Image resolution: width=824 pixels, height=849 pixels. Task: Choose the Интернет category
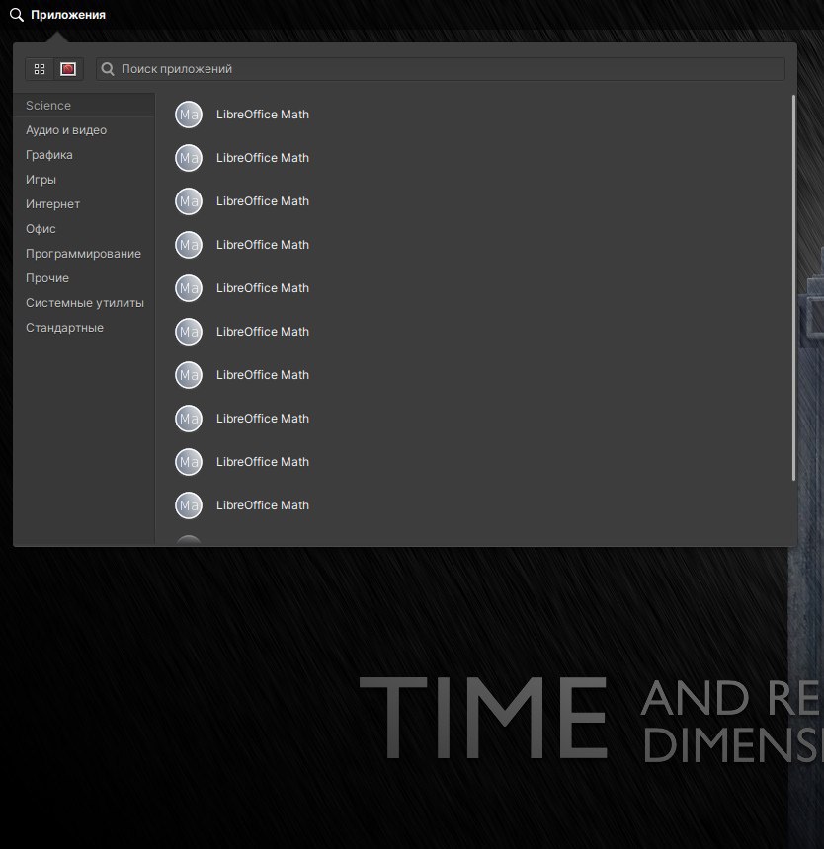tap(84, 204)
